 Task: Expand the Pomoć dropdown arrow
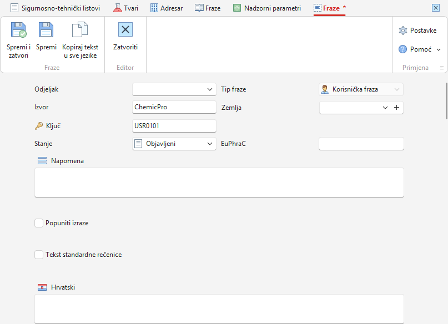[439, 50]
